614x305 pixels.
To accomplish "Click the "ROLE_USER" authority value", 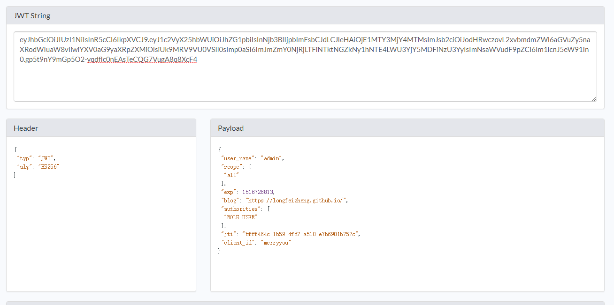I will [x=241, y=217].
